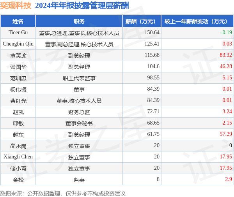
Task: Click the name cell Tieer Gu
Action: [x=18, y=33]
